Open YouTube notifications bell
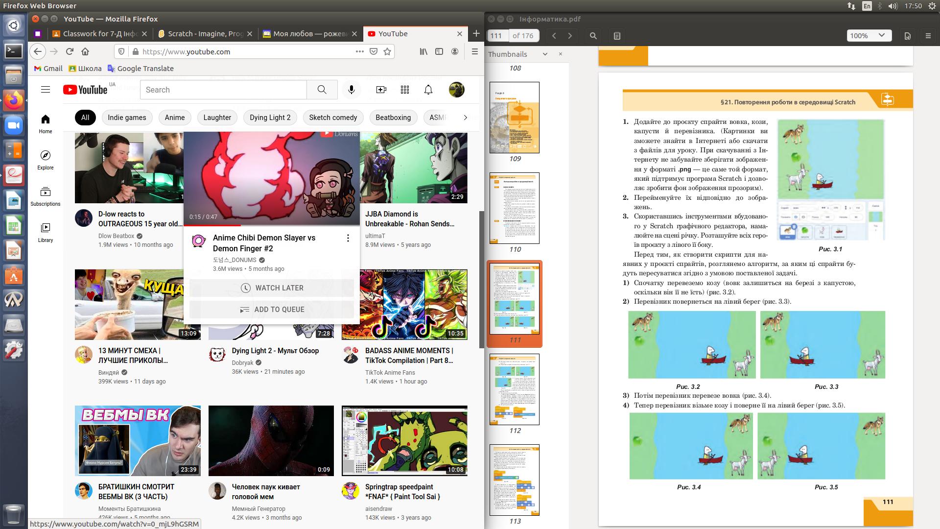Image resolution: width=940 pixels, height=529 pixels. point(428,90)
